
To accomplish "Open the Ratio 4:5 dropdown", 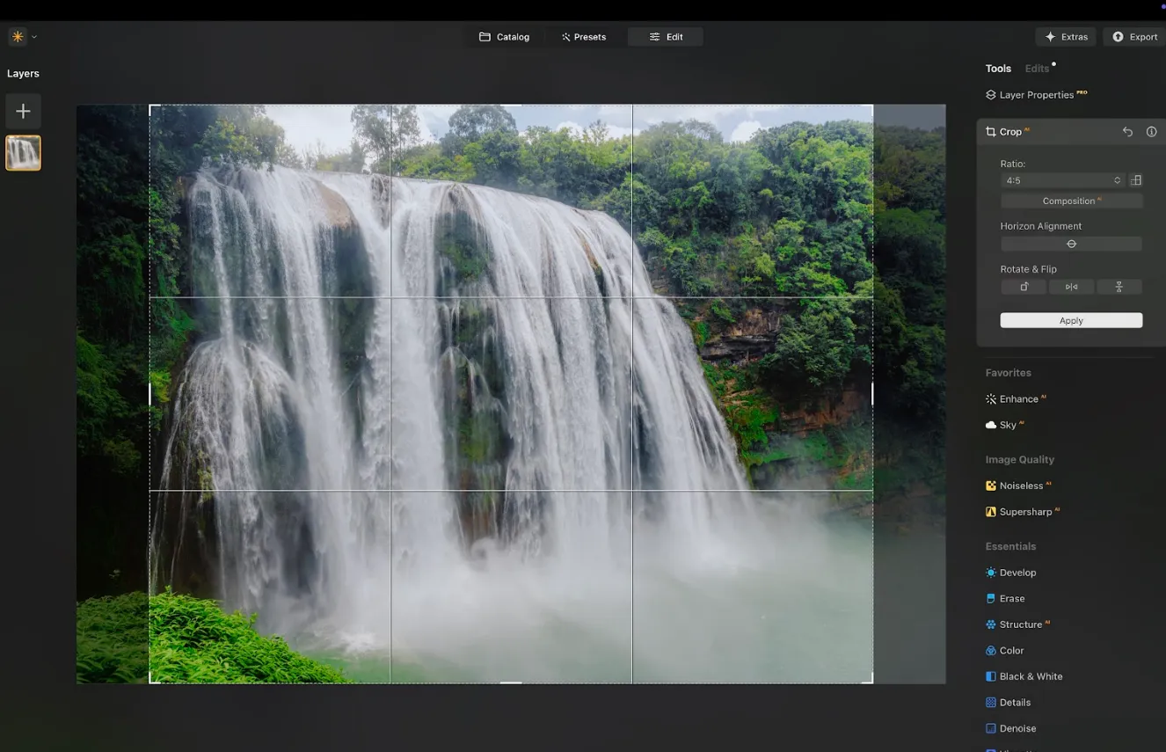I will 1062,180.
